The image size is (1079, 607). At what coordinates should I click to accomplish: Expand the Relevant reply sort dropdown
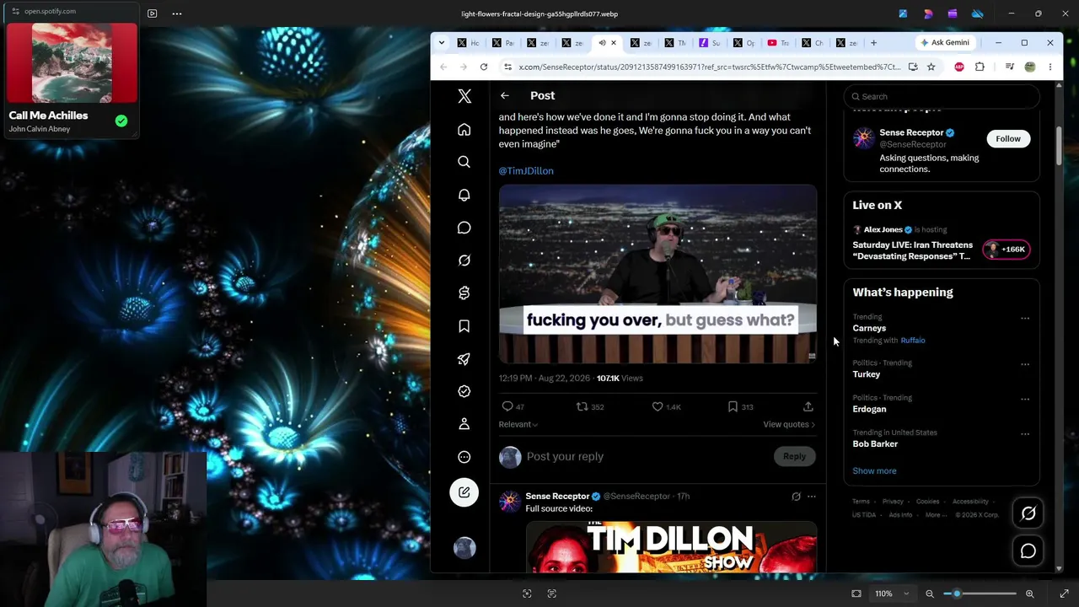tap(518, 424)
